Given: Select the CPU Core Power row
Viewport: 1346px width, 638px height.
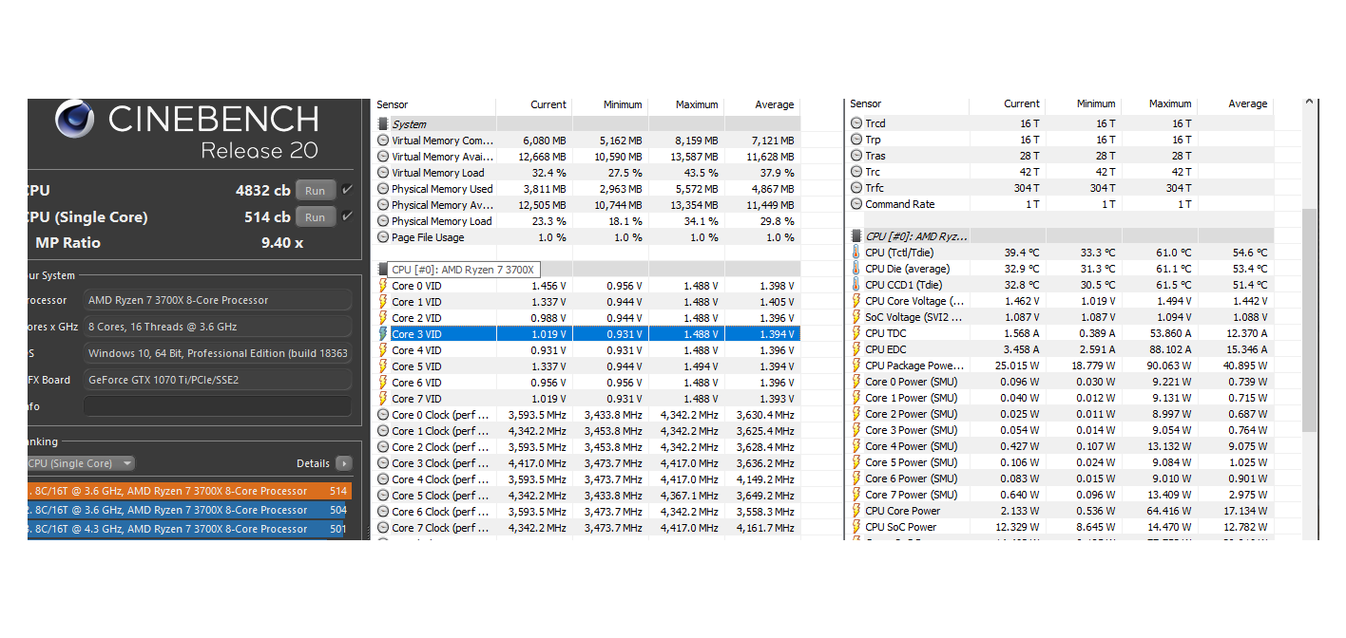Looking at the screenshot, I should pos(1060,511).
